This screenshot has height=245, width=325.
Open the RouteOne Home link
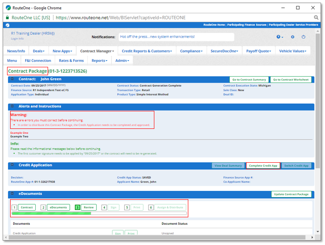(x=214, y=25)
